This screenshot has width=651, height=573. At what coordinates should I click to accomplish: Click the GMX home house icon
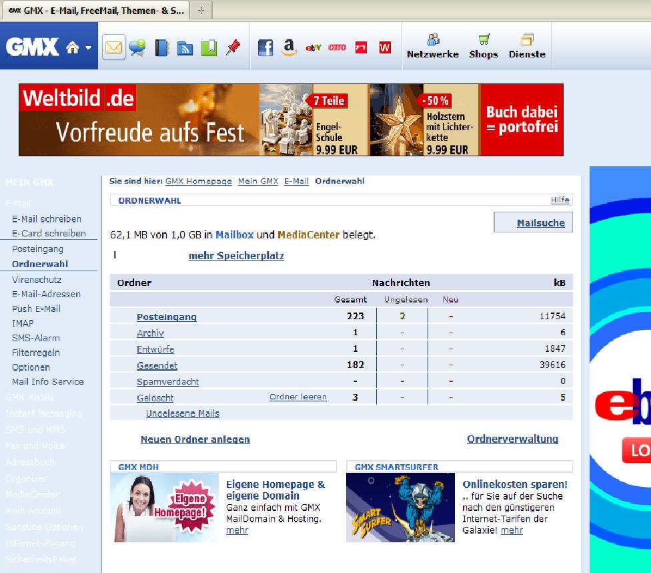pyautogui.click(x=73, y=47)
